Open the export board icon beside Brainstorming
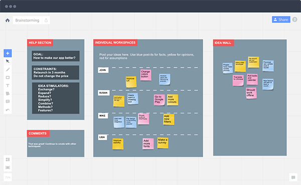Viewport: 301px width, 185px height. (x=46, y=20)
